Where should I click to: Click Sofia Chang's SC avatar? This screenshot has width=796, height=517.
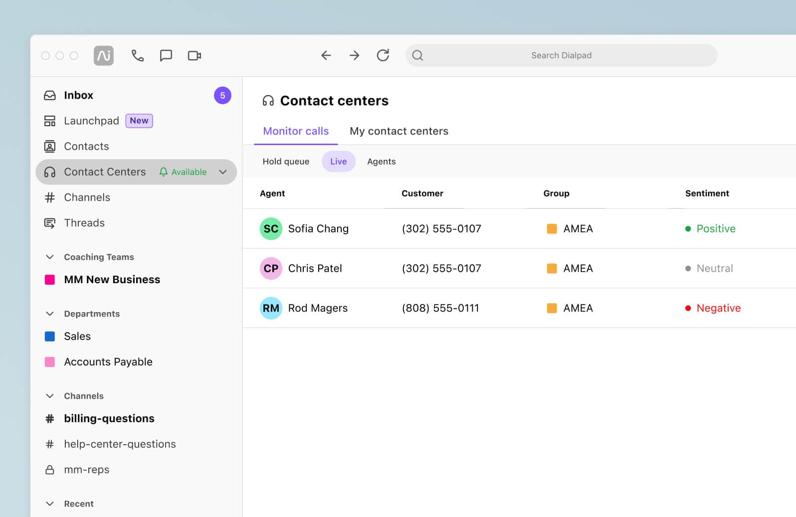[x=271, y=229]
